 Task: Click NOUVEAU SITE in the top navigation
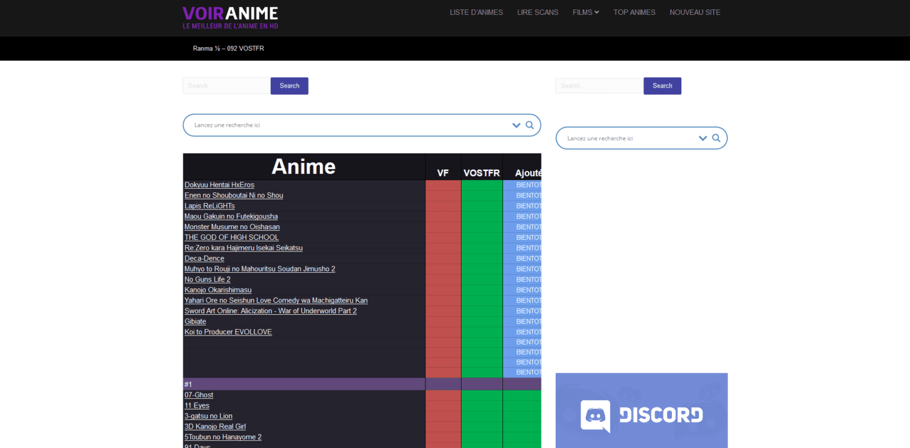[x=695, y=12]
